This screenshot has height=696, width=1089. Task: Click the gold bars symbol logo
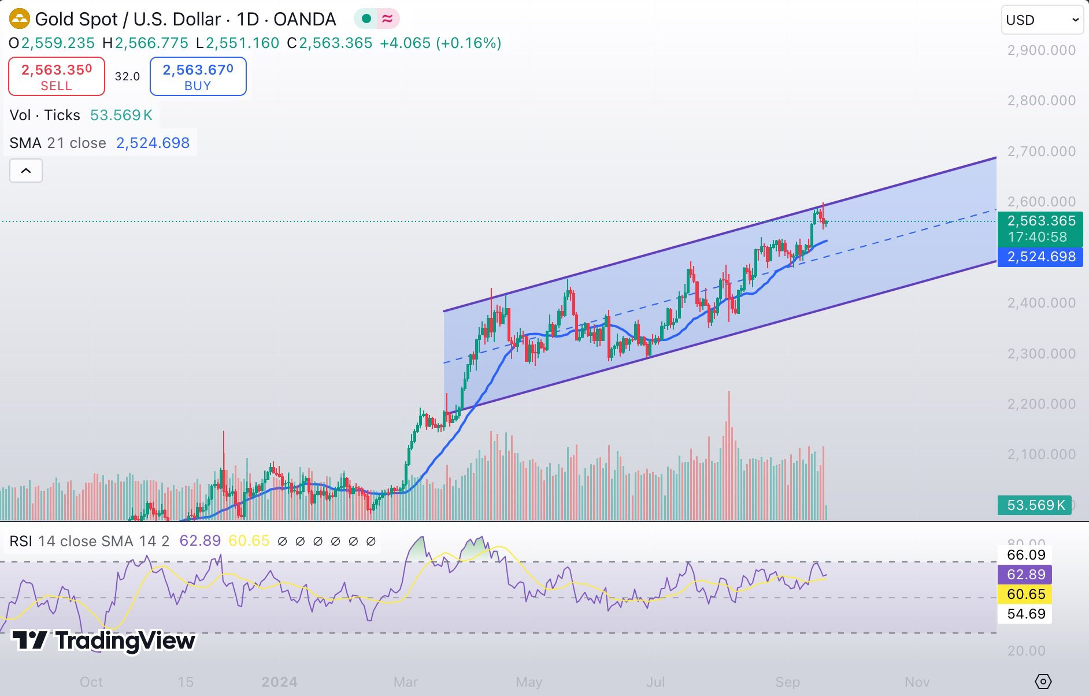(20, 19)
